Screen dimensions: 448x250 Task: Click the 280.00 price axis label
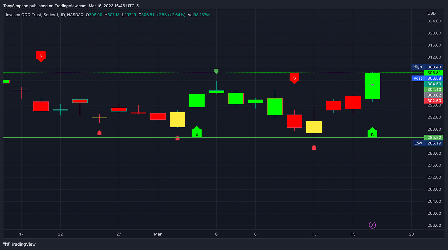point(434,153)
